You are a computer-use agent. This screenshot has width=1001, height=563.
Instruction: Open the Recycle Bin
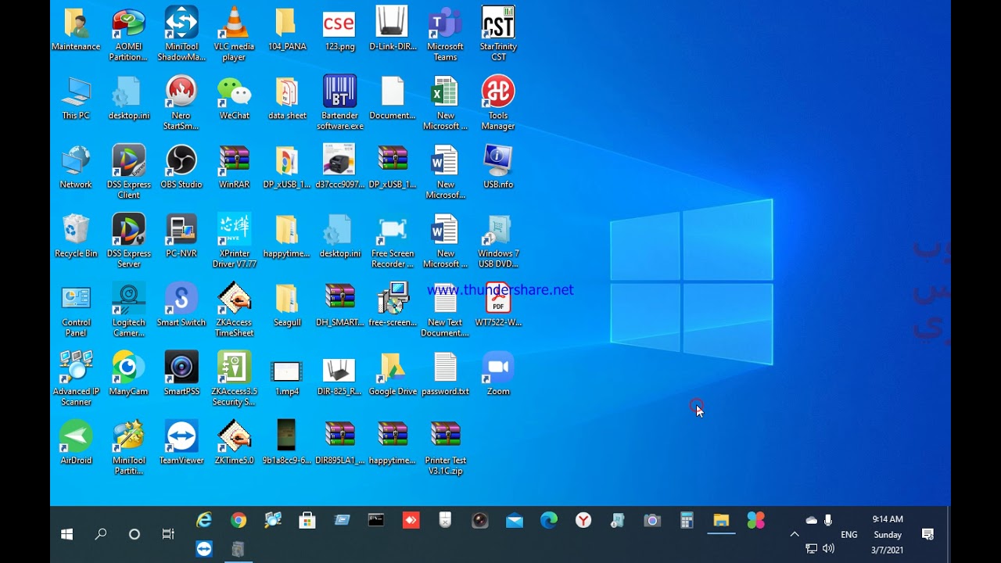click(x=76, y=236)
